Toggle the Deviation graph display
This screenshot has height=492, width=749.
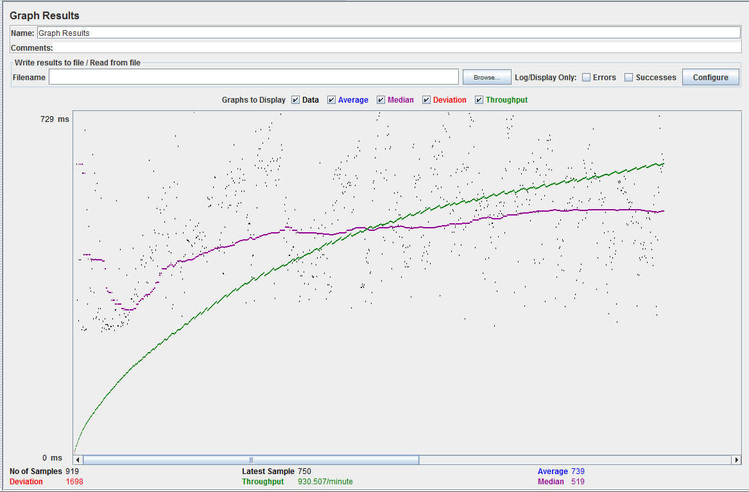pos(426,100)
